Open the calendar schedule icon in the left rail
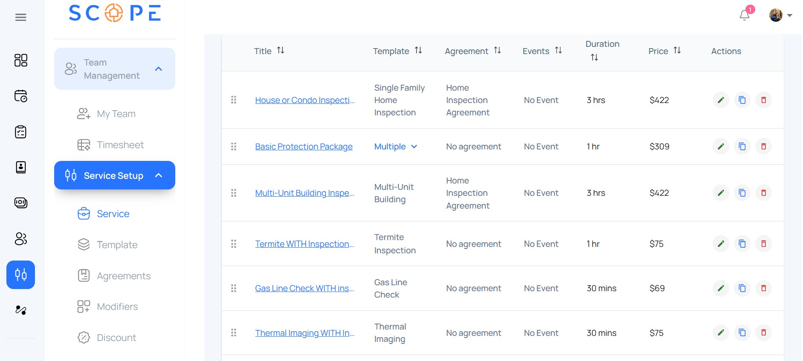 click(x=20, y=96)
